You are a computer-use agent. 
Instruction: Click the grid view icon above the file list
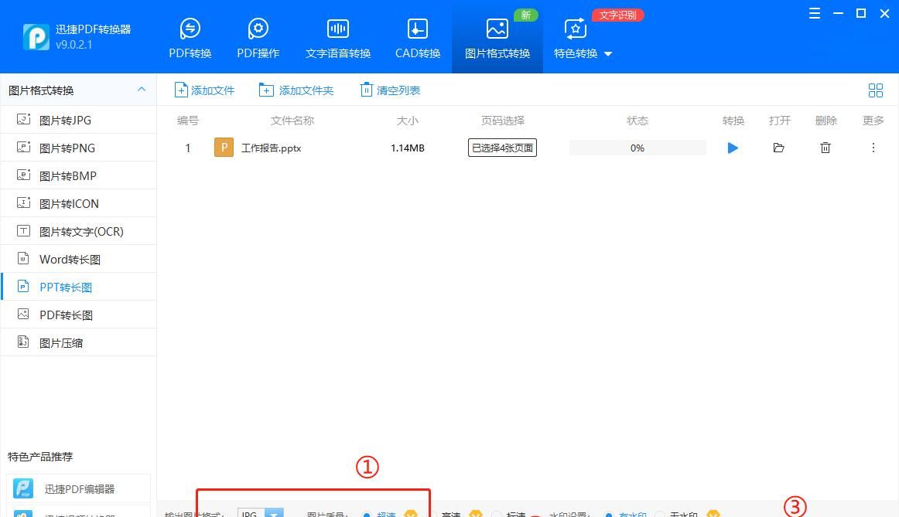tap(875, 90)
